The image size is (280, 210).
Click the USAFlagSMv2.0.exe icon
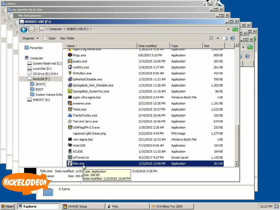click(x=70, y=127)
